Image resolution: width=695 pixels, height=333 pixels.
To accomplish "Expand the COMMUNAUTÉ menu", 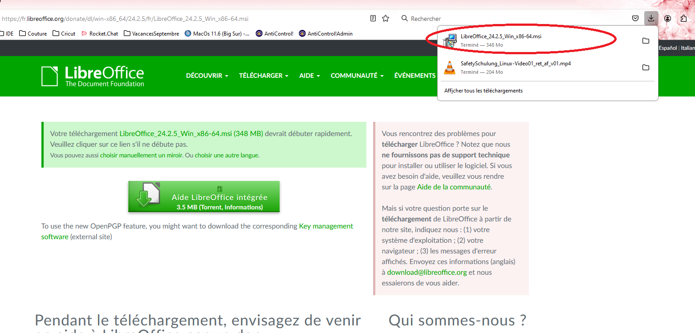I will (357, 76).
